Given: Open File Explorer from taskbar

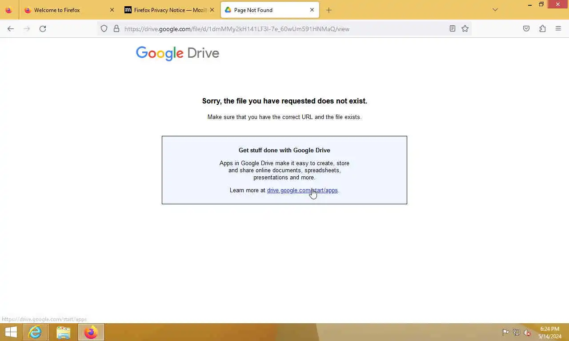Looking at the screenshot, I should (x=63, y=332).
